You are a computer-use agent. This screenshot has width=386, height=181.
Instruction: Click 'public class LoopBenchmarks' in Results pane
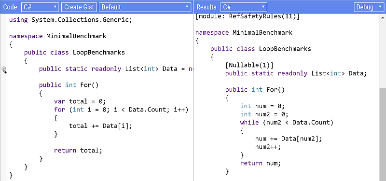[261, 49]
